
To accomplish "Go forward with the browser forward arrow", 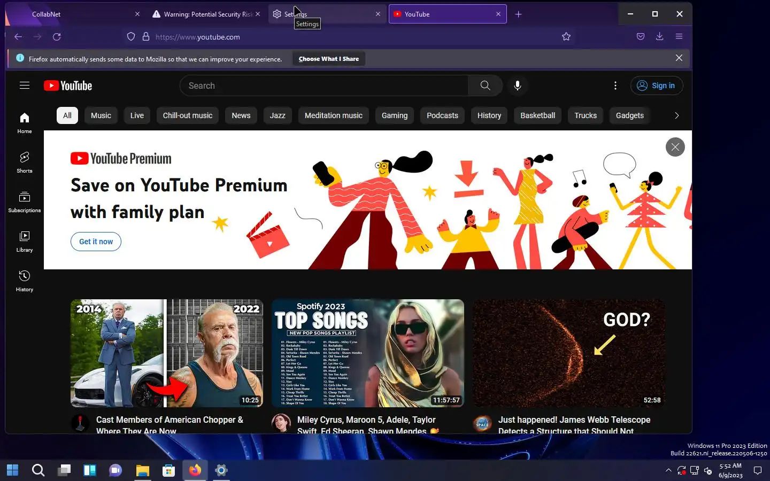I will (x=37, y=37).
